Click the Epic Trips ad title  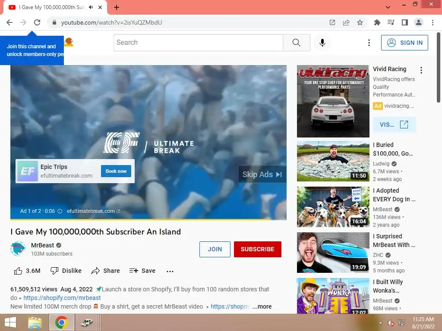[x=54, y=167]
